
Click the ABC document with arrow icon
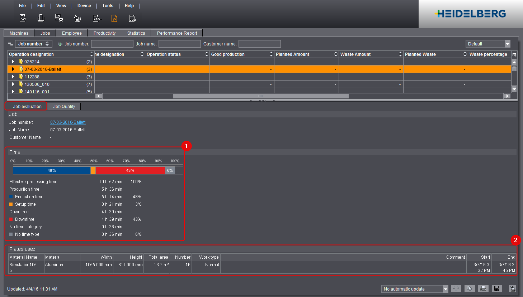[x=96, y=18]
